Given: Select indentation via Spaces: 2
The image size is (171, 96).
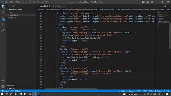Looking at the screenshot, I should (132, 91).
